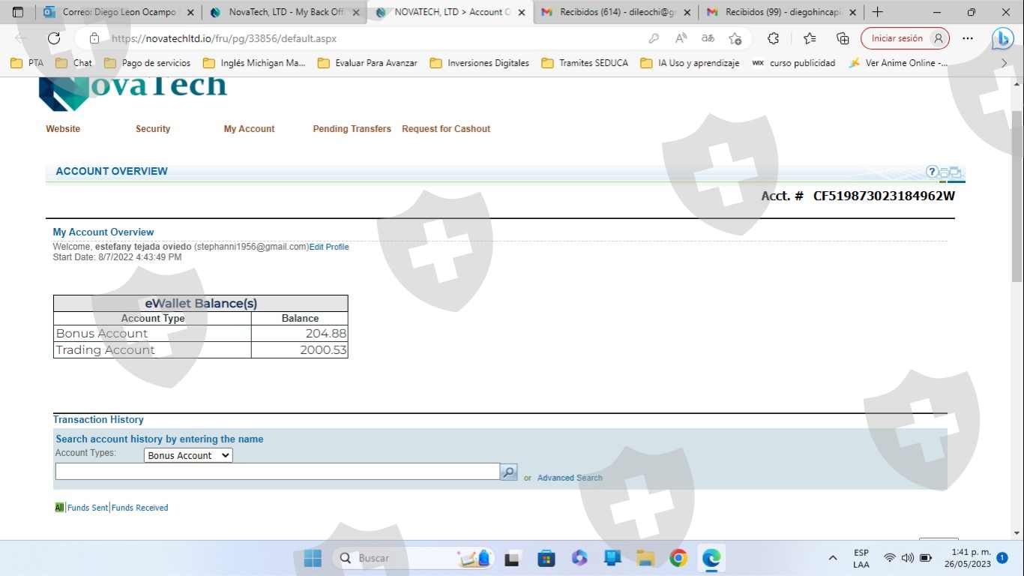The image size is (1024, 576).
Task: Launch Microsoft Store from the taskbar
Action: pyautogui.click(x=546, y=558)
